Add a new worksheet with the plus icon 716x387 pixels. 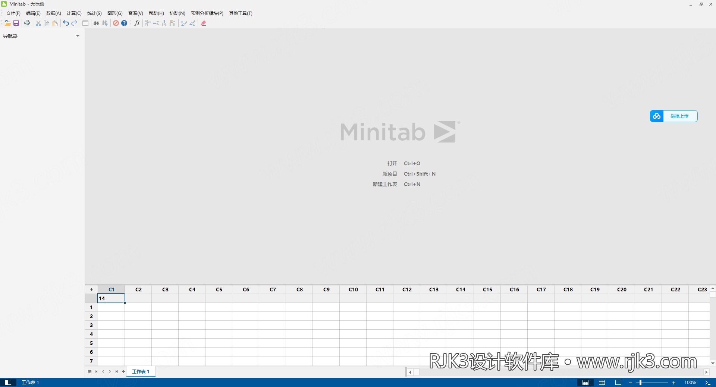(123, 371)
